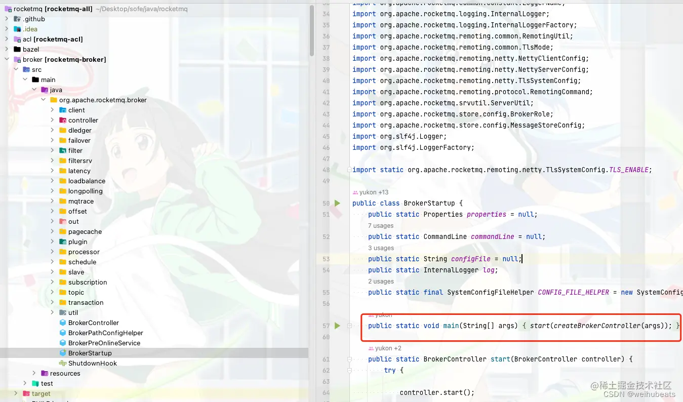This screenshot has height=402, width=683.
Task: Fold the import static block in editor
Action: [x=349, y=170]
